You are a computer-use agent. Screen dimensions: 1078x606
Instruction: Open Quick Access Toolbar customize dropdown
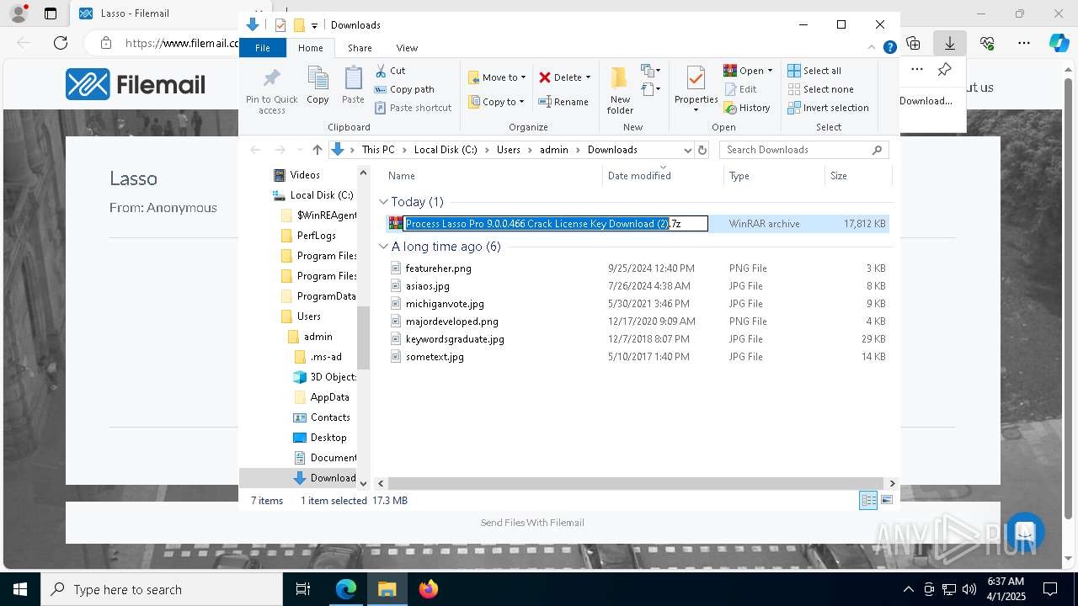(314, 25)
